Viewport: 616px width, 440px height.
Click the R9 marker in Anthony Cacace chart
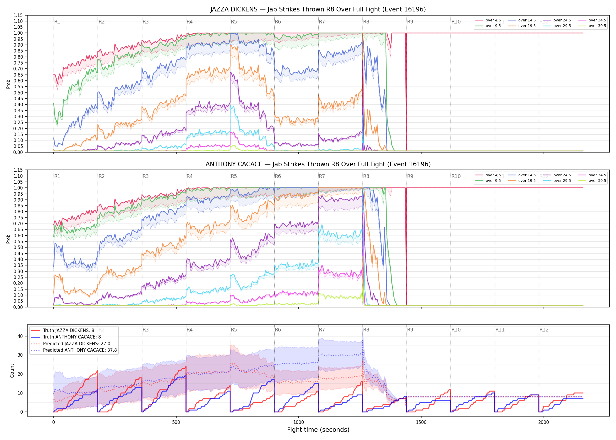tap(410, 176)
